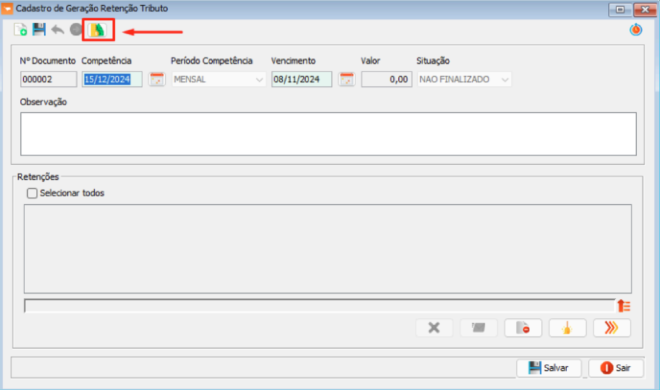Click the new document icon in toolbar
This screenshot has width=660, height=390.
point(20,30)
